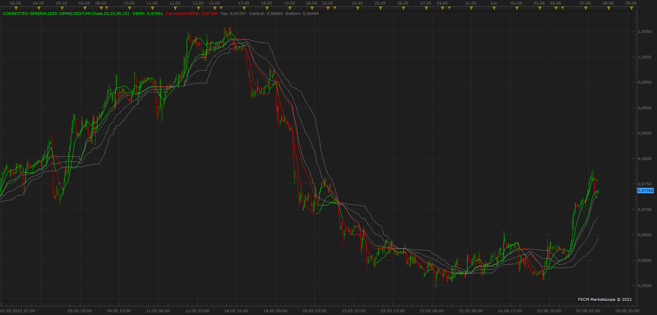Click the 0,9800 price axis label
The height and width of the screenshot is (315, 657).
tap(645, 159)
